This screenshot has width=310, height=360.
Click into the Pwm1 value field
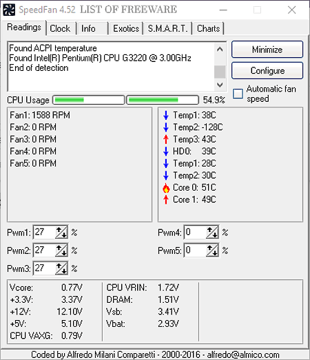[45, 233]
